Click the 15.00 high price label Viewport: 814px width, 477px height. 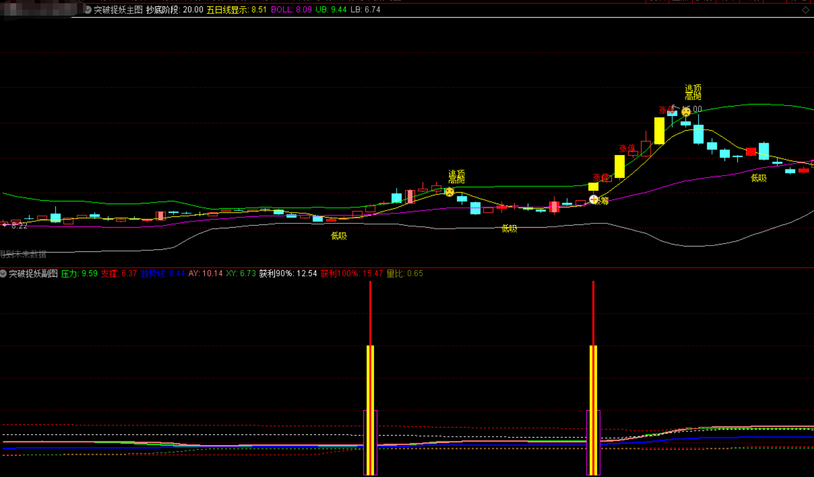(692, 109)
